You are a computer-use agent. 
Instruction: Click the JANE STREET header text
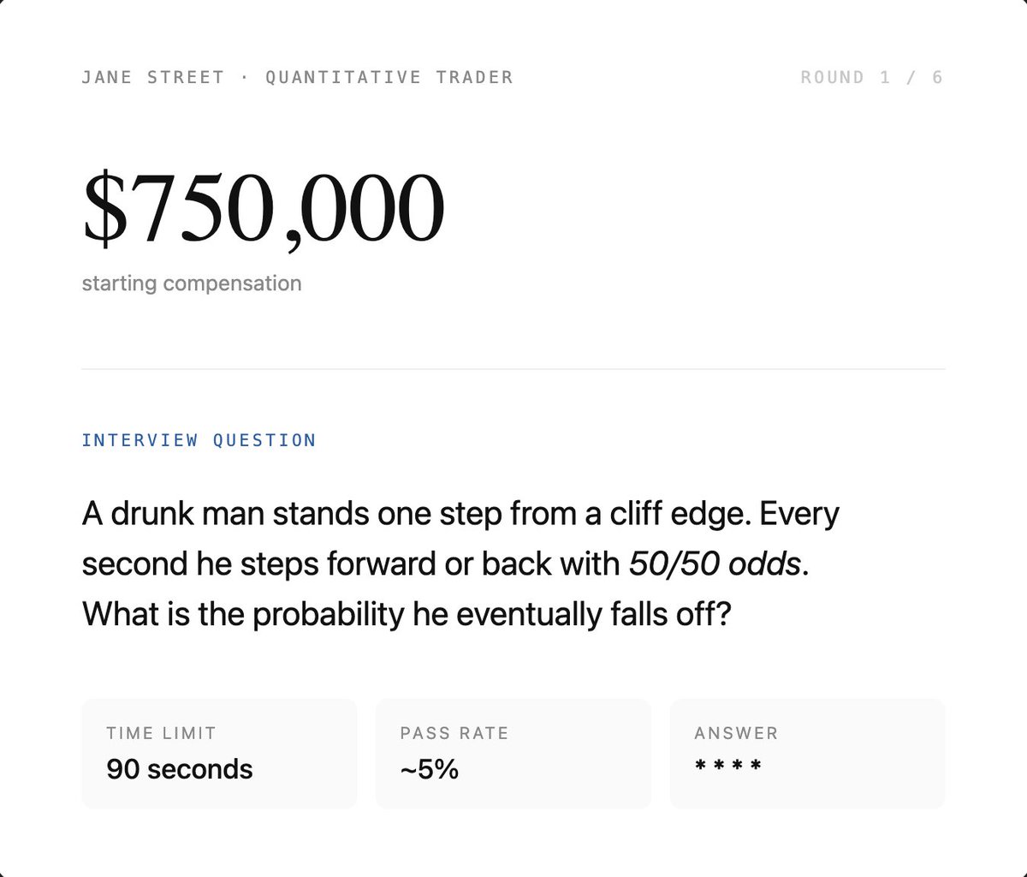click(x=152, y=77)
